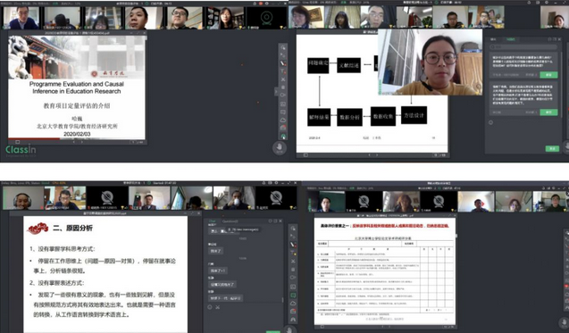The height and width of the screenshot is (333, 569).
Task: Expand the collapsed toolbar arrow in top-left classroom
Action: pos(276,92)
